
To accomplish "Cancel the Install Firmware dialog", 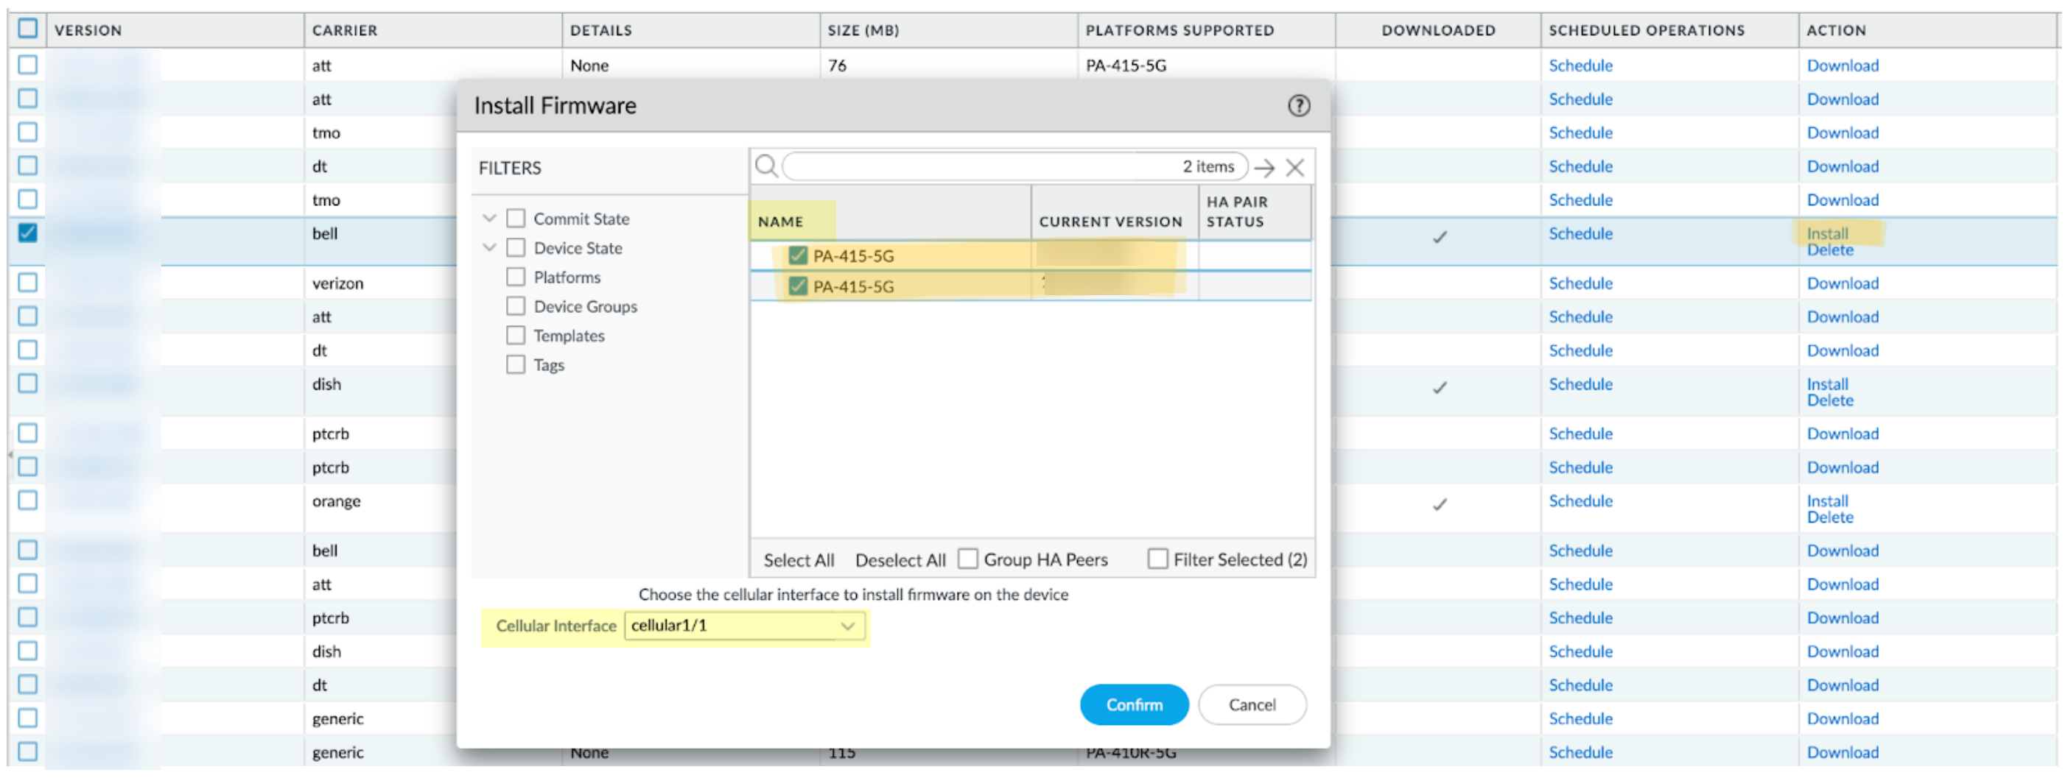I will (x=1251, y=705).
